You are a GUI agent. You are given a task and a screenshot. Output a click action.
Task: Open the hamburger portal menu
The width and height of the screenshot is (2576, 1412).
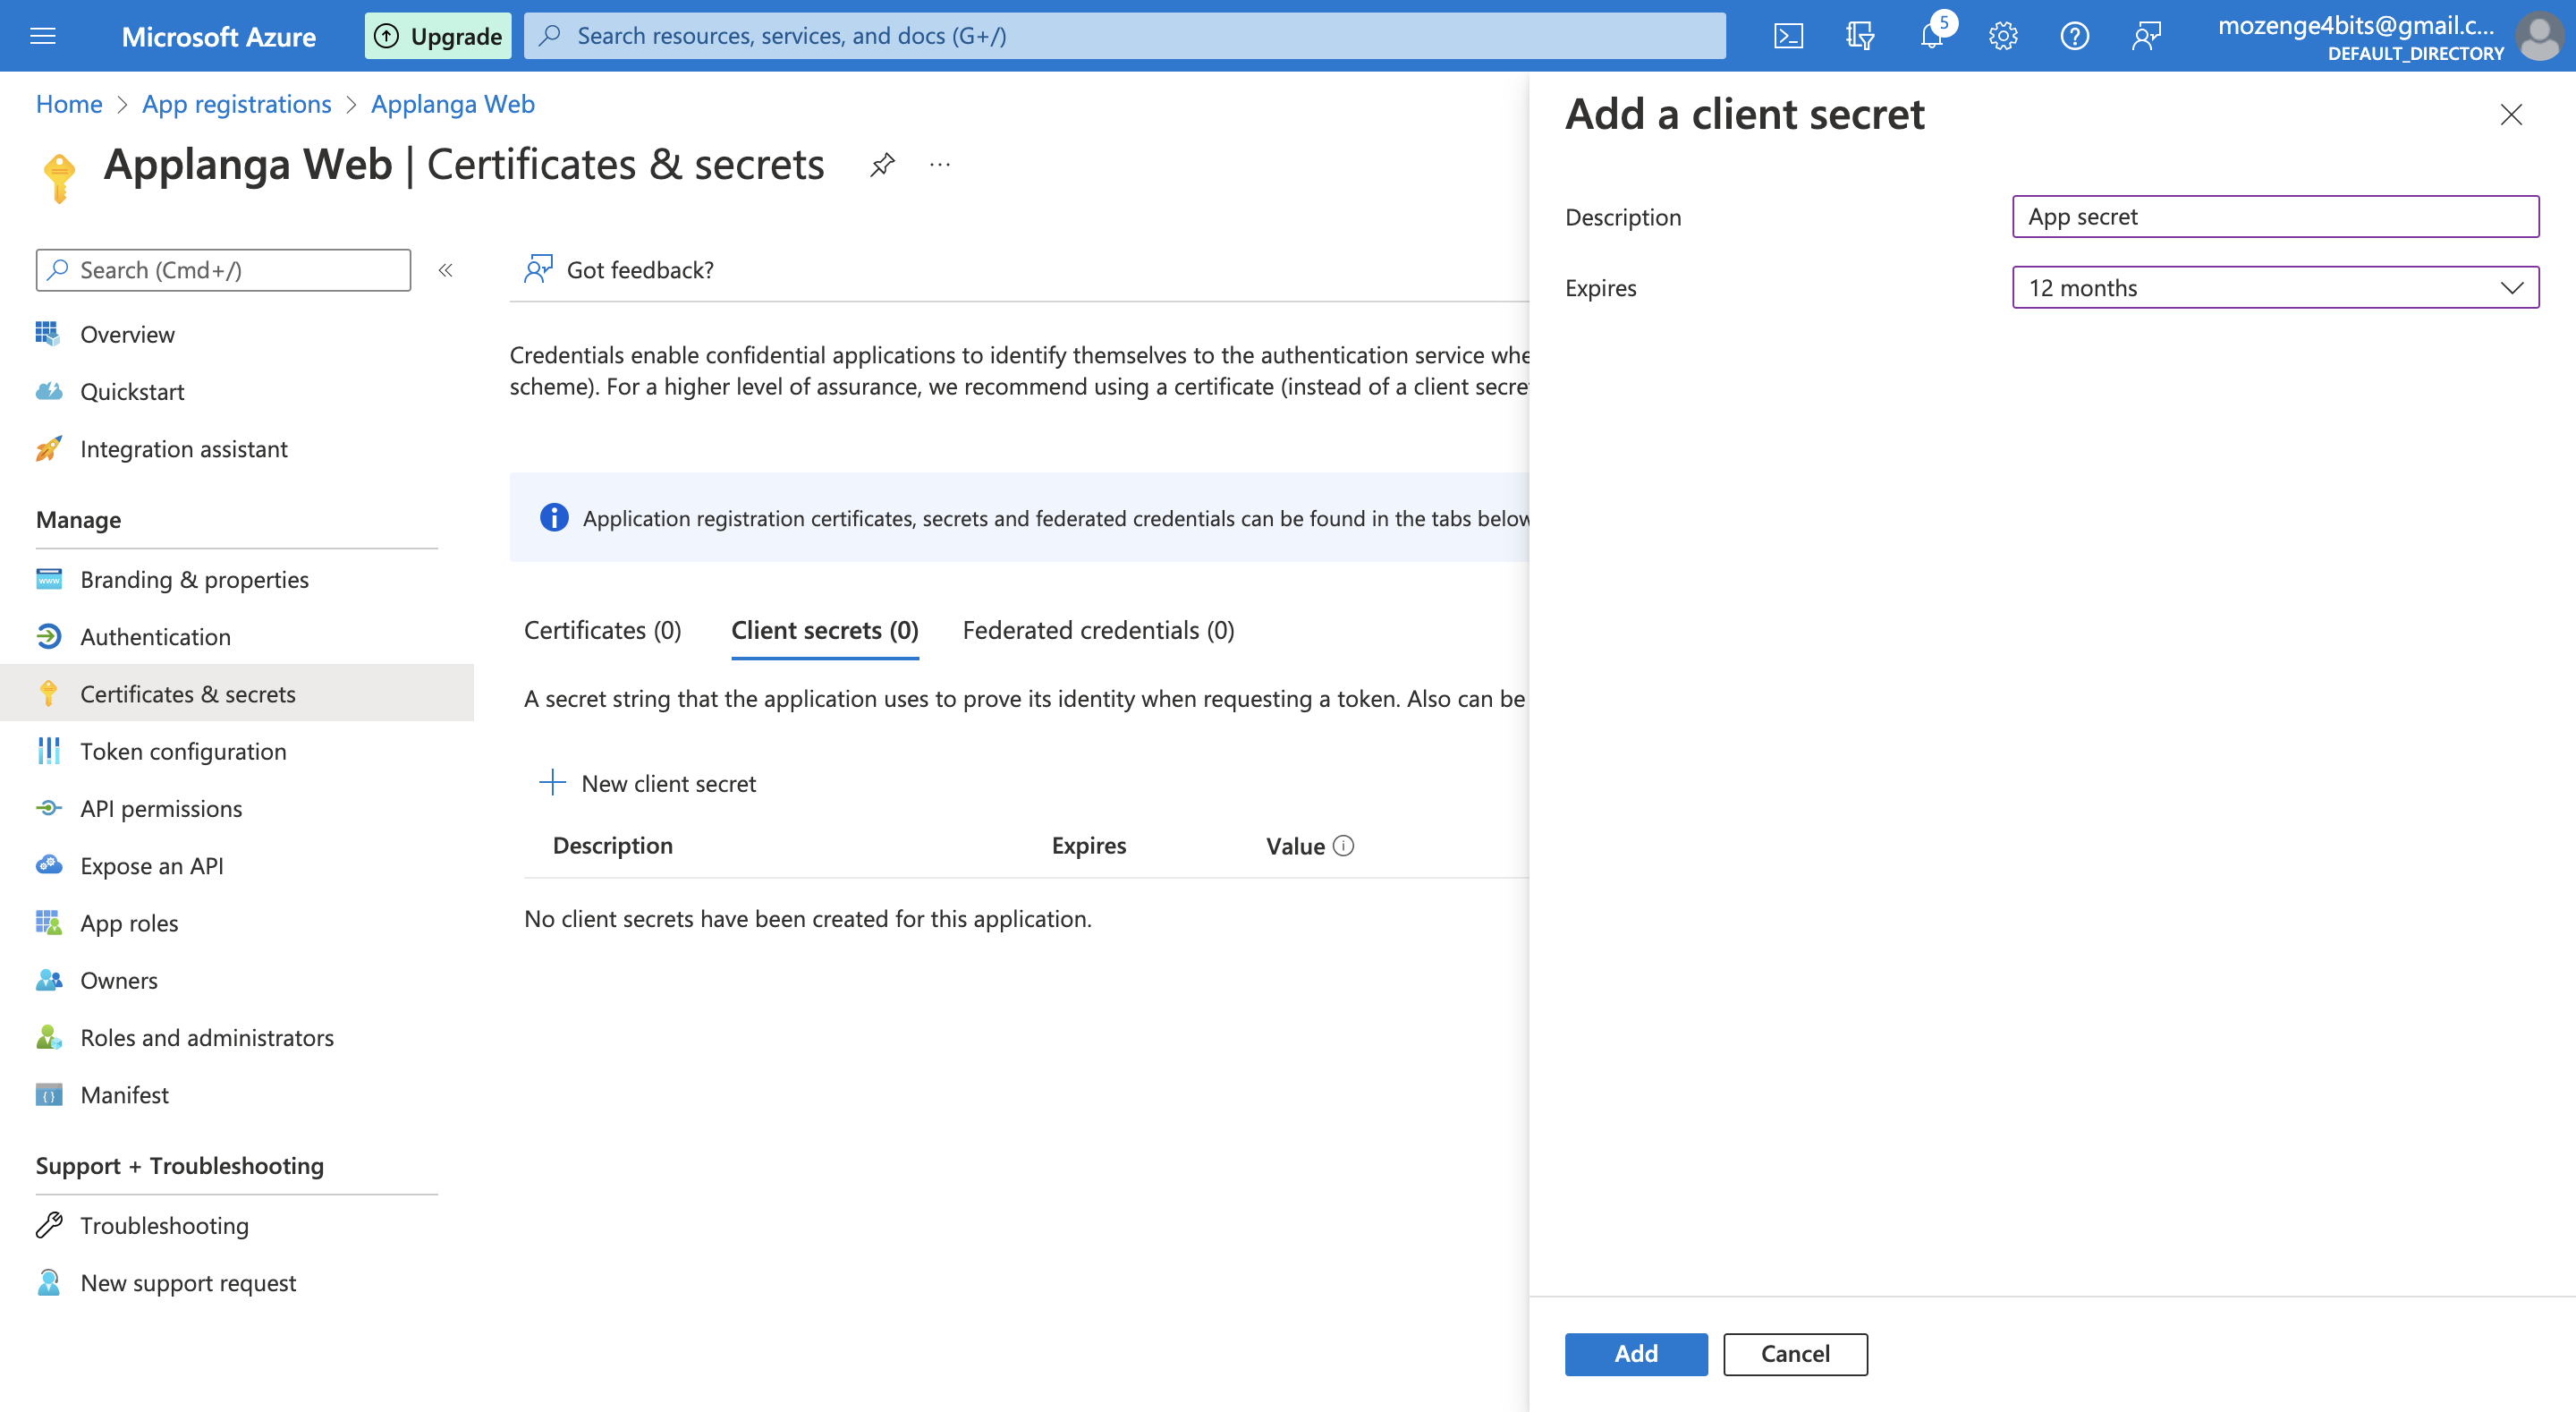(x=43, y=36)
